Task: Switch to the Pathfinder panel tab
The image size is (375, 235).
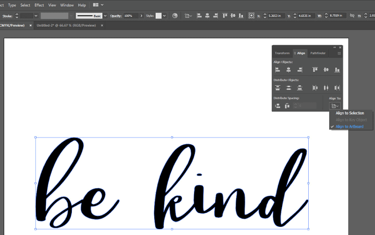Action: (318, 53)
